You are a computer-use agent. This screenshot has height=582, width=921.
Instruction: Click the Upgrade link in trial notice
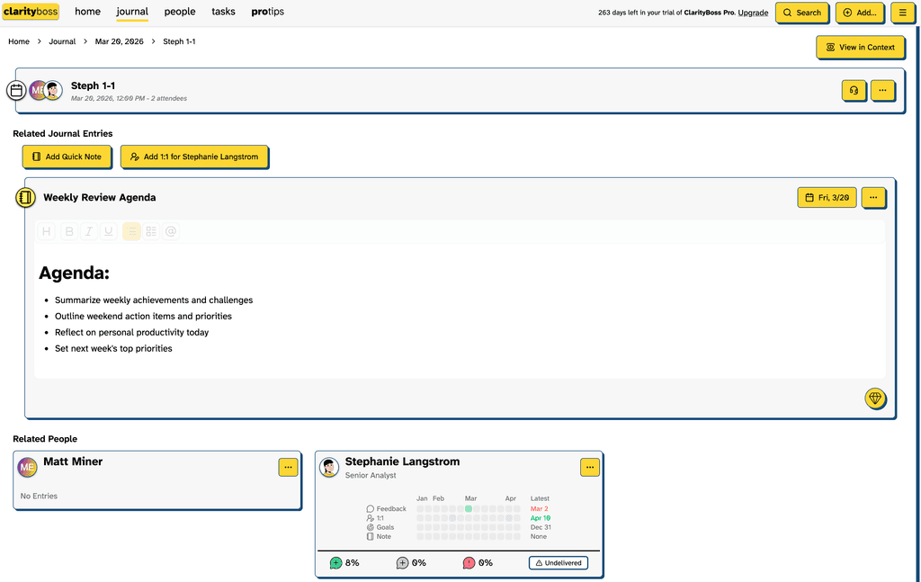[753, 13]
